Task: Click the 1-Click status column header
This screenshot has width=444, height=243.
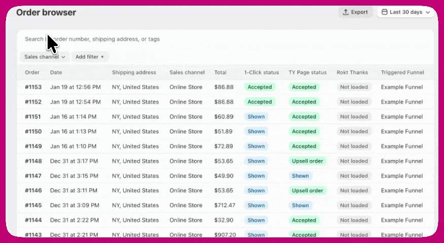Action: [262, 72]
